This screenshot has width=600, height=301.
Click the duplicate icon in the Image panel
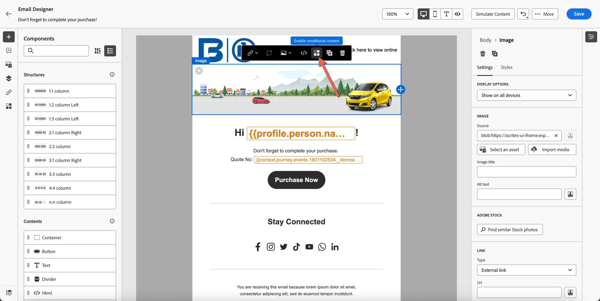495,53
